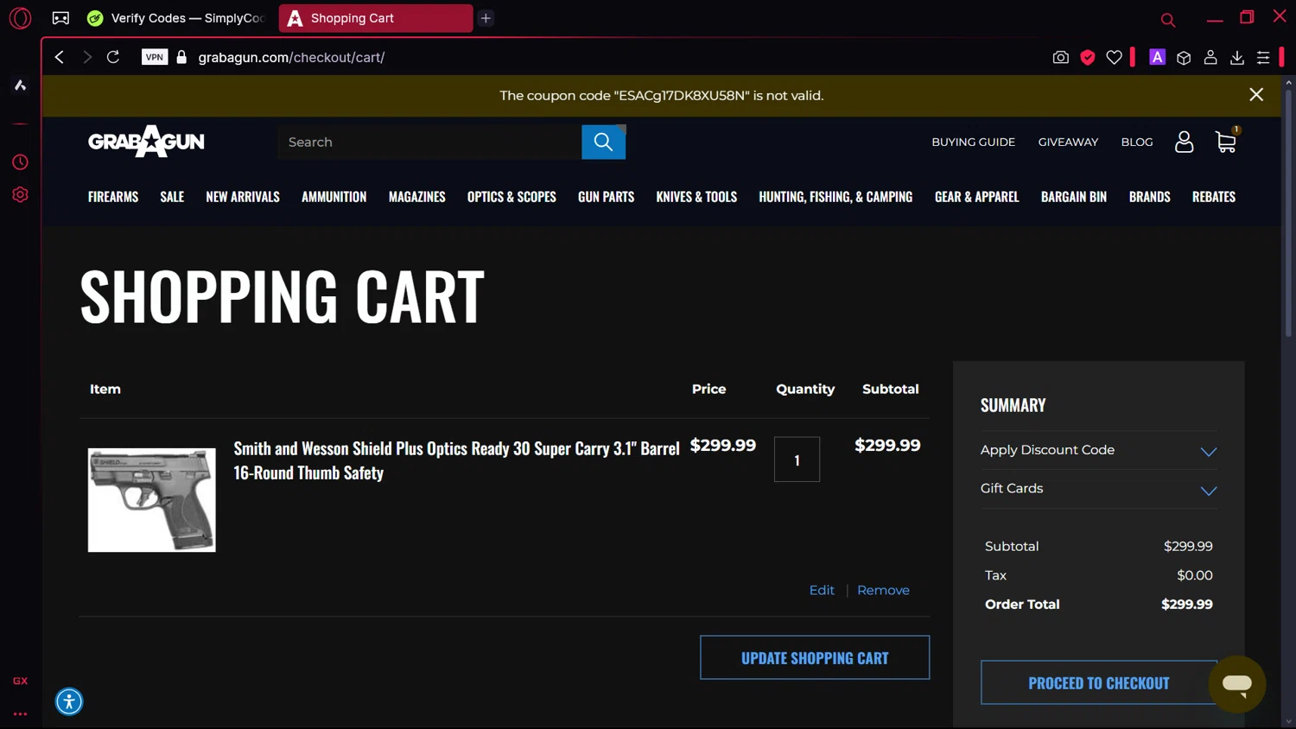Open the REBATES menu
Viewport: 1296px width, 729px height.
(x=1214, y=197)
